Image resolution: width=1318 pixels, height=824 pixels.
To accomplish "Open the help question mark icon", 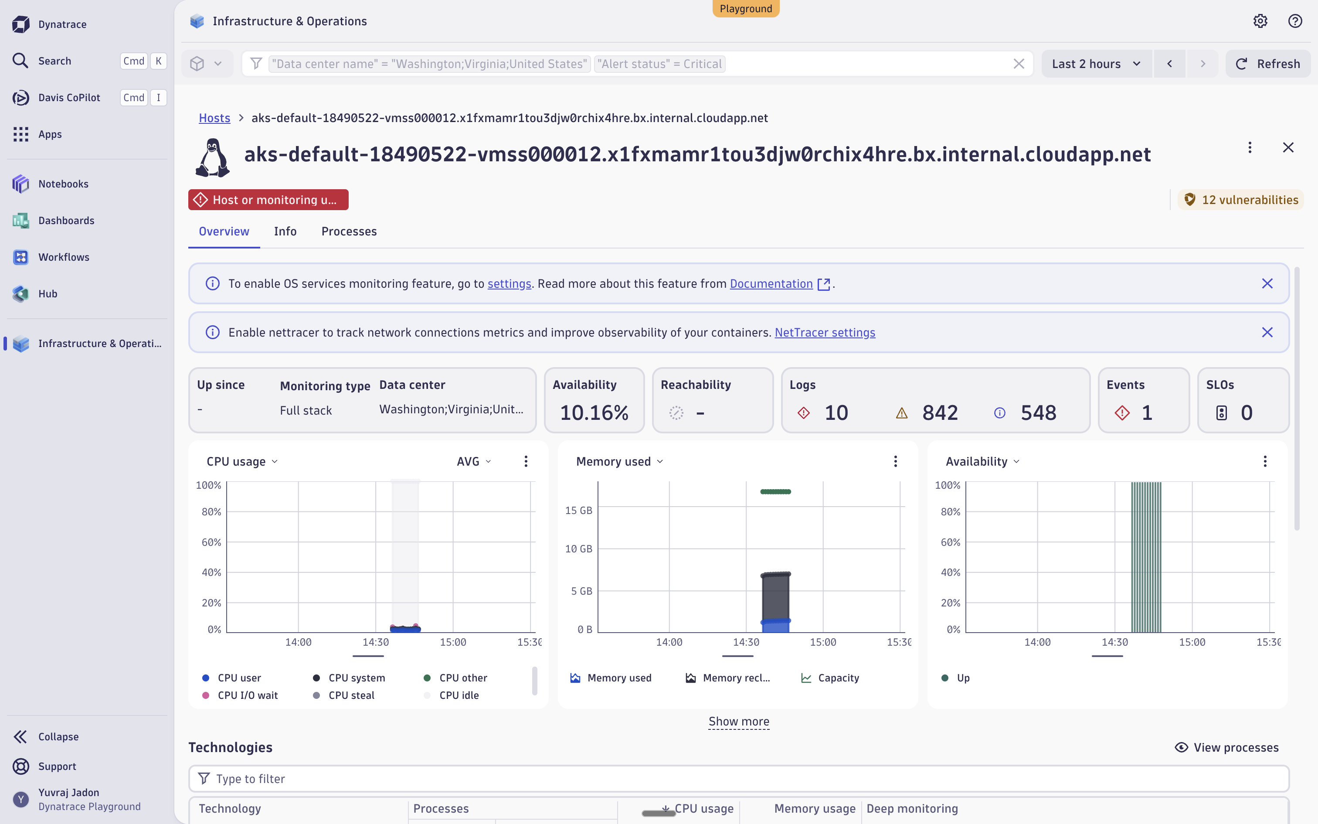I will point(1294,21).
